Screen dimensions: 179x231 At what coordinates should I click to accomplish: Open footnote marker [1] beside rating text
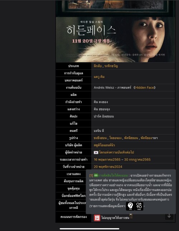pos(131,215)
